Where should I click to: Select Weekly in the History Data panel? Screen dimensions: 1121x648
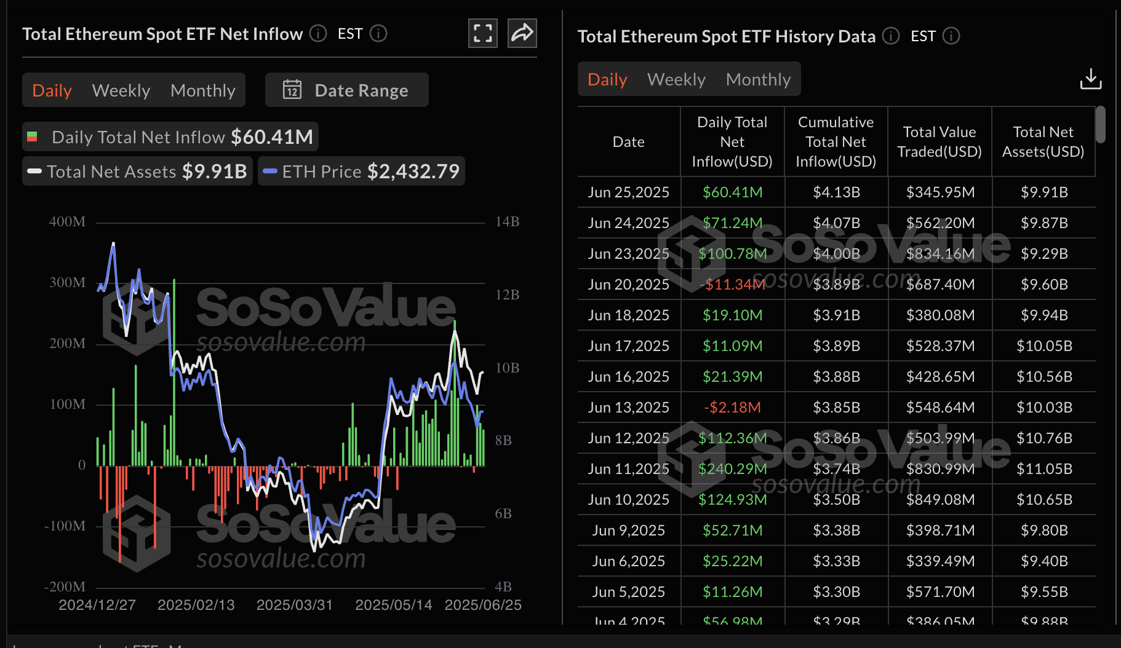pyautogui.click(x=676, y=79)
